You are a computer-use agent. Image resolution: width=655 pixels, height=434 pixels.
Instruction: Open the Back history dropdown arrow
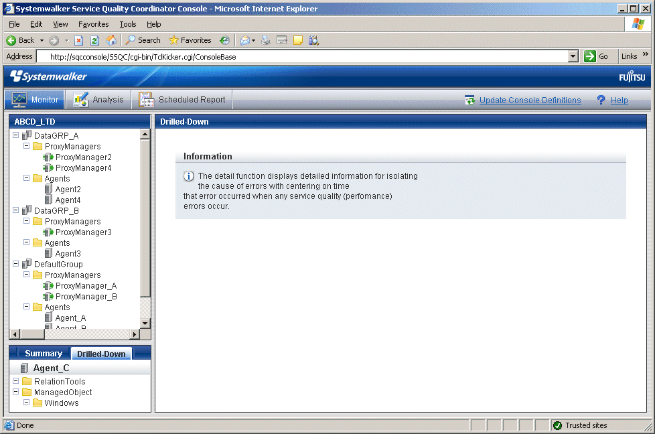(42, 40)
